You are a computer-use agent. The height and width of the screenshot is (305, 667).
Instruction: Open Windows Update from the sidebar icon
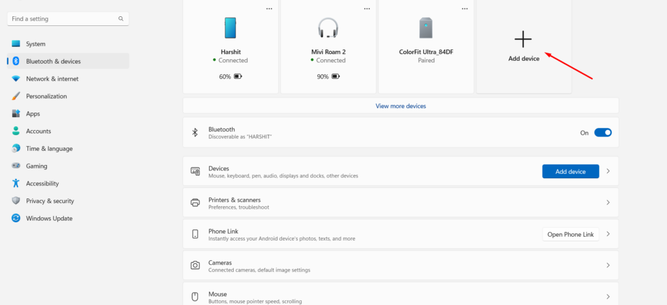(16, 219)
